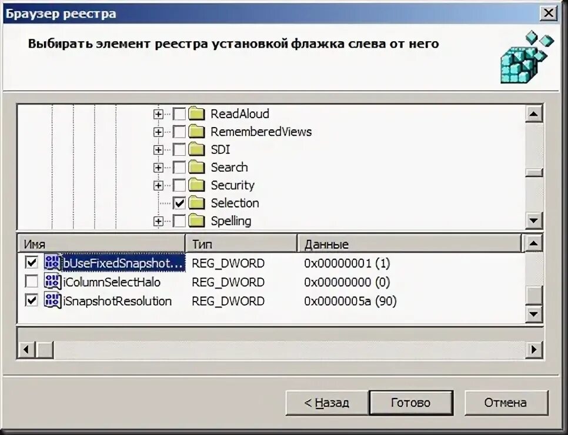Click the folder icon beside Selection

click(196, 203)
